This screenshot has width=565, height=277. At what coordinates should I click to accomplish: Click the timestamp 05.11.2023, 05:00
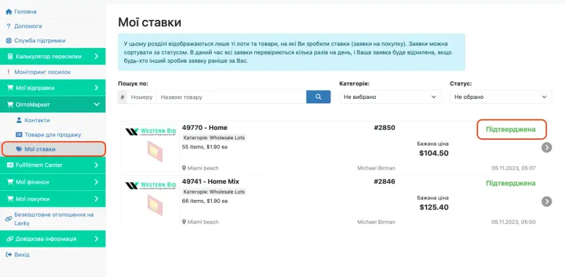click(513, 222)
